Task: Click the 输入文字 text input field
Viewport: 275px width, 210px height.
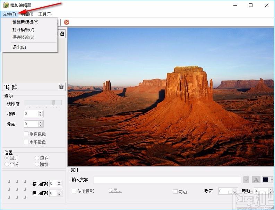Action: pyautogui.click(x=167, y=180)
